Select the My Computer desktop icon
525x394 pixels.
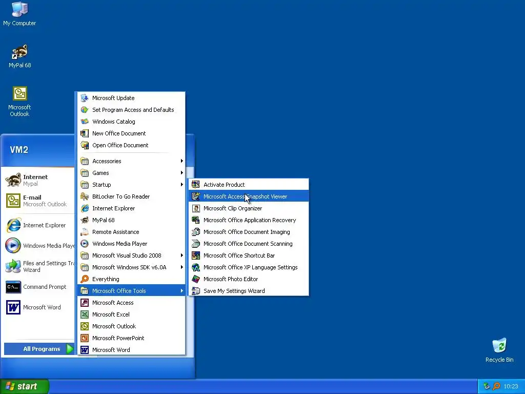coord(19,14)
